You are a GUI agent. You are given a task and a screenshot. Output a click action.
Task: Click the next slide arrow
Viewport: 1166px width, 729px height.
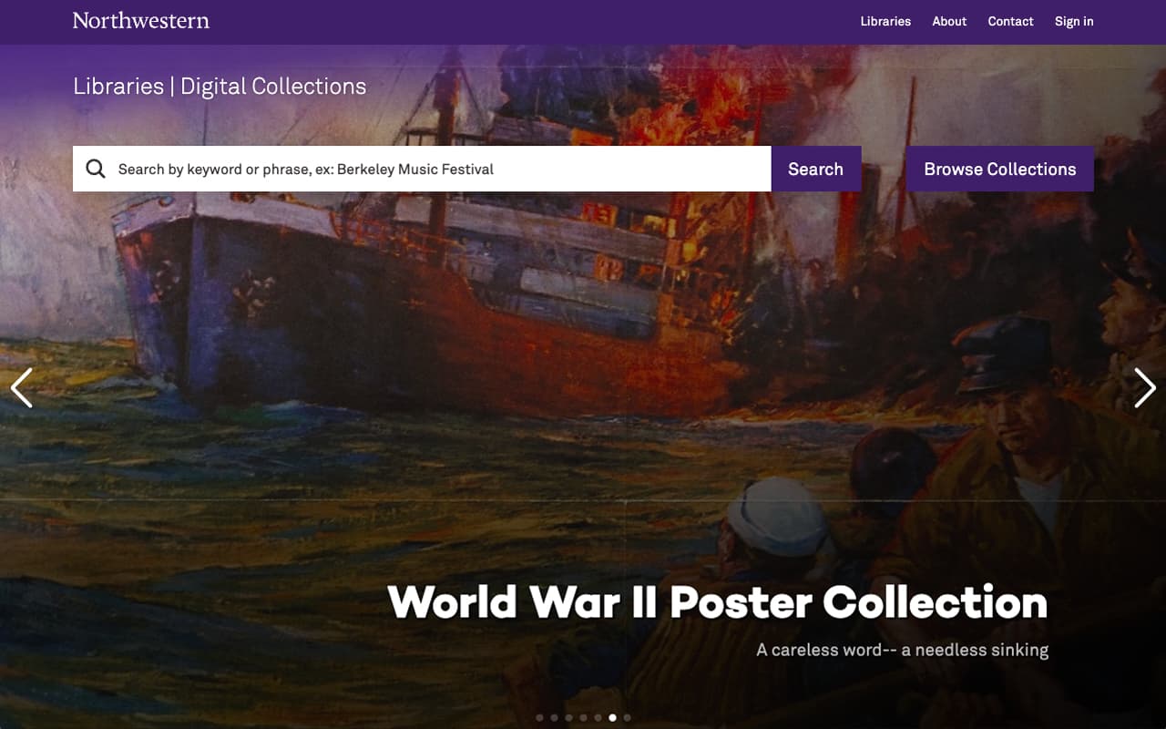(1145, 387)
